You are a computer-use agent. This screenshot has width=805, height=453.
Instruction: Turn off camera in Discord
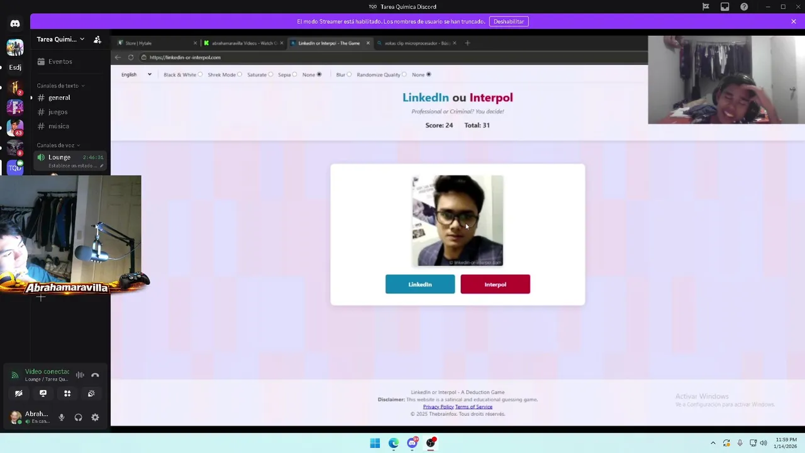(x=19, y=393)
